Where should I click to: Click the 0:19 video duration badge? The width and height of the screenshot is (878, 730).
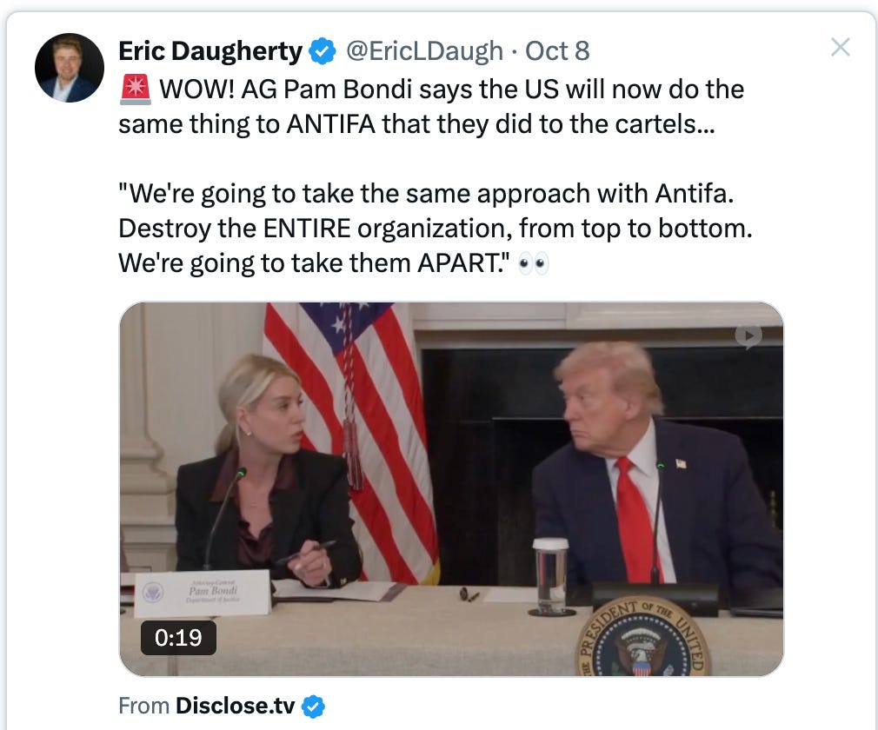(x=178, y=638)
